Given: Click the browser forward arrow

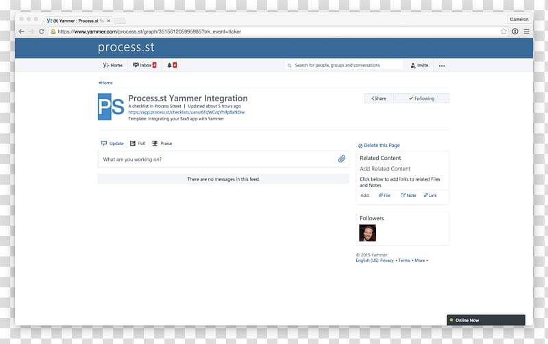Looking at the screenshot, I should (32, 31).
